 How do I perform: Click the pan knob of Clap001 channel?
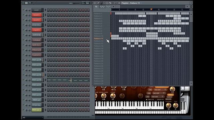coord(26,30)
